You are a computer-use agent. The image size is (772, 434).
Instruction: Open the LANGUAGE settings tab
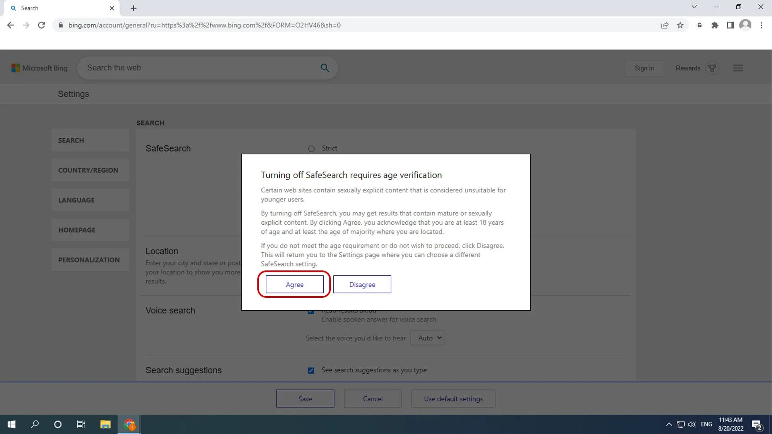point(90,200)
